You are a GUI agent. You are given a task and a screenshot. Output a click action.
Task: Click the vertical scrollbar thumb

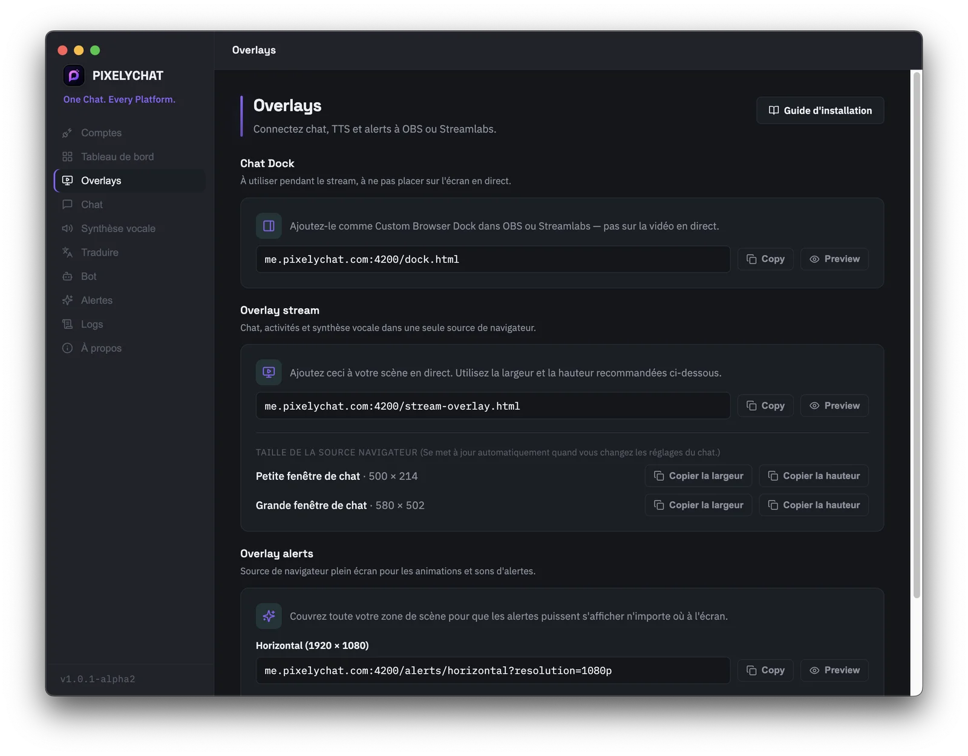coord(917,335)
